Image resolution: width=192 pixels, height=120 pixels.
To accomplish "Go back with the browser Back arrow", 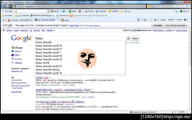I will [x=3, y=6].
